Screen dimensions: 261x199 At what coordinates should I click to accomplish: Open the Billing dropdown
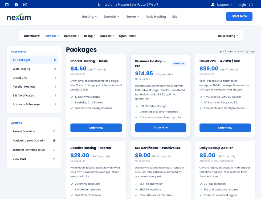(x=90, y=36)
